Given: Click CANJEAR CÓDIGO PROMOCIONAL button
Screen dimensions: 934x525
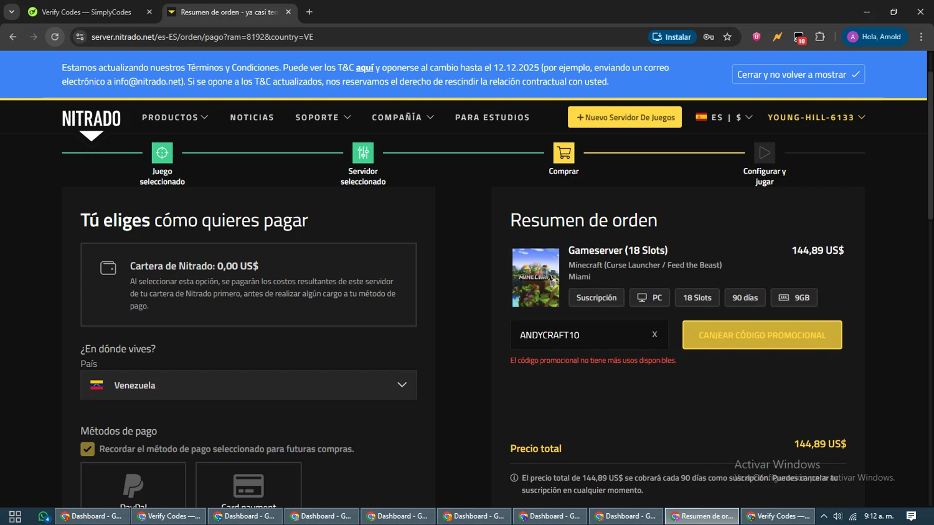Looking at the screenshot, I should [x=762, y=335].
